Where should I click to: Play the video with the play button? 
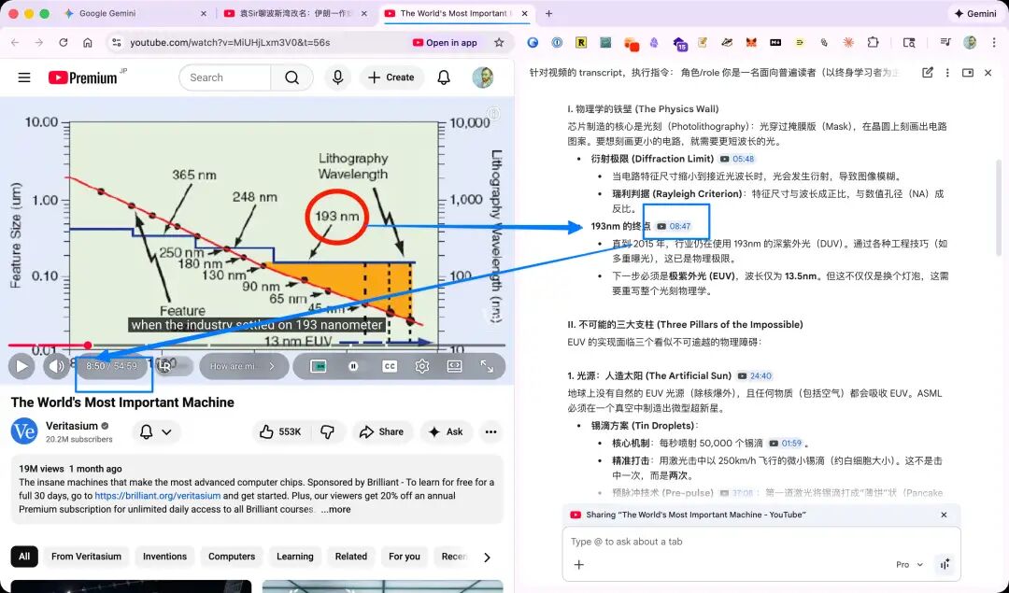click(x=21, y=366)
